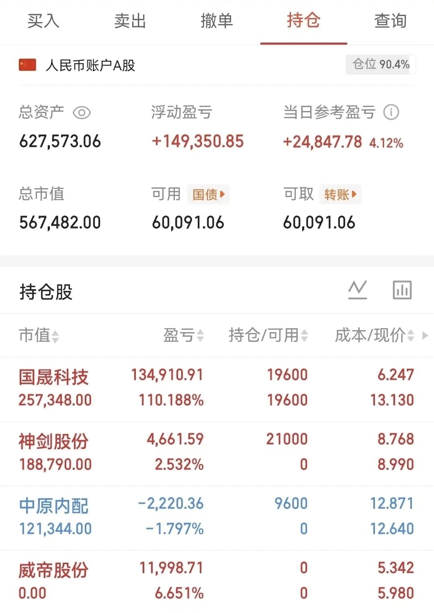Tap the 转账 transfer button

pos(340,195)
